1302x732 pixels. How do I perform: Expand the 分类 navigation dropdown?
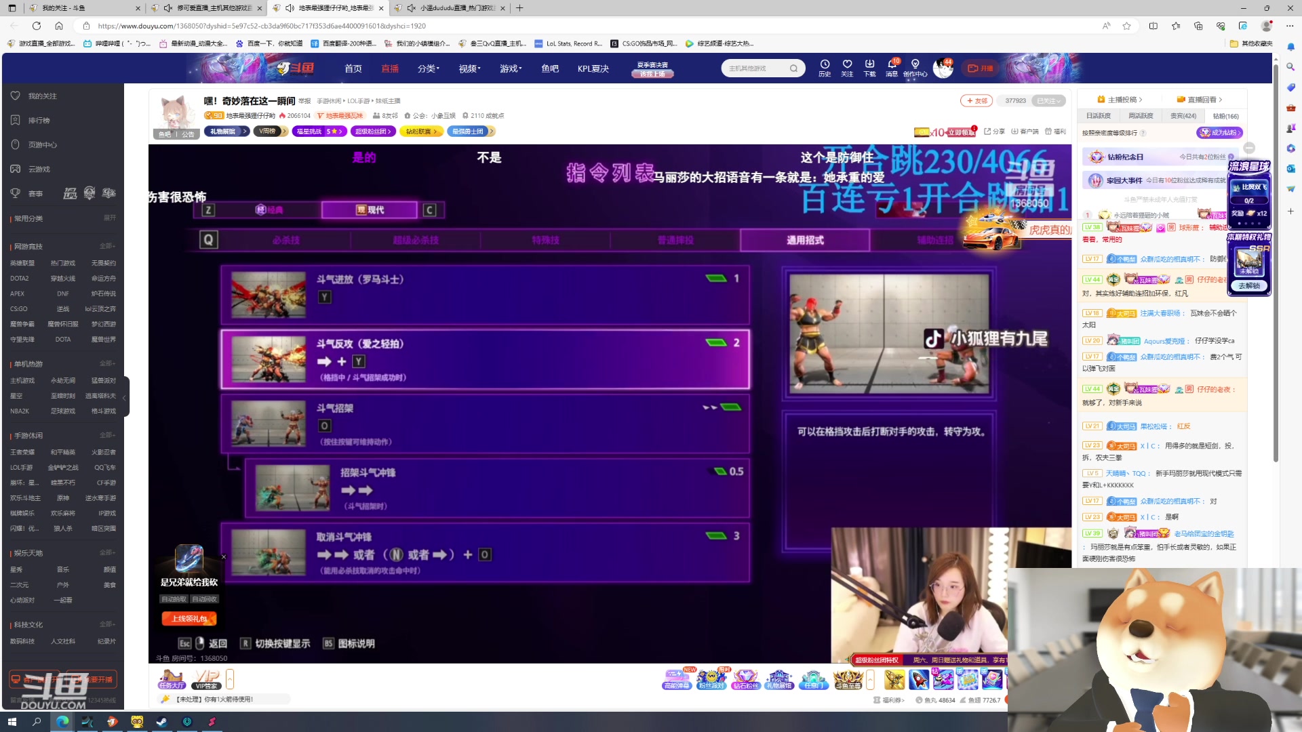coord(429,68)
